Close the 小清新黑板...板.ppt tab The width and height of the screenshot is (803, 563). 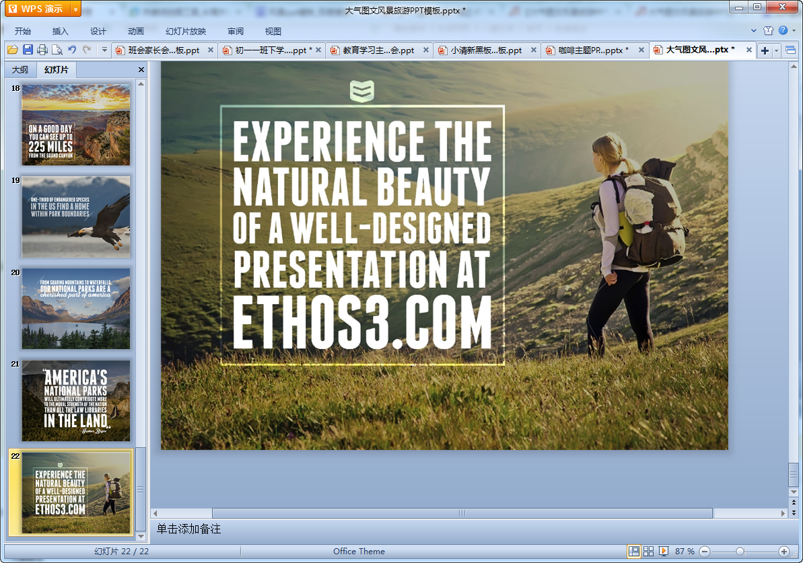[534, 50]
